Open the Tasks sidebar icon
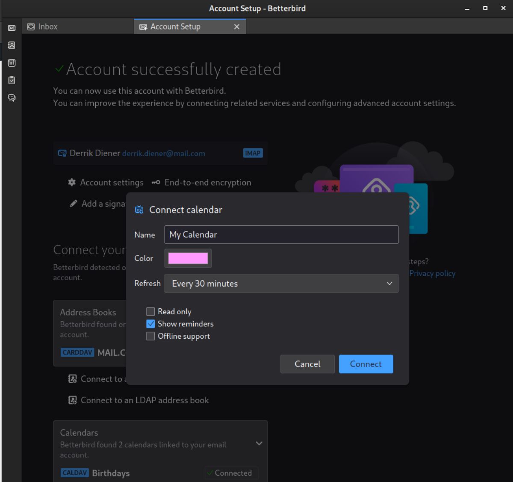The image size is (513, 482). pyautogui.click(x=12, y=80)
